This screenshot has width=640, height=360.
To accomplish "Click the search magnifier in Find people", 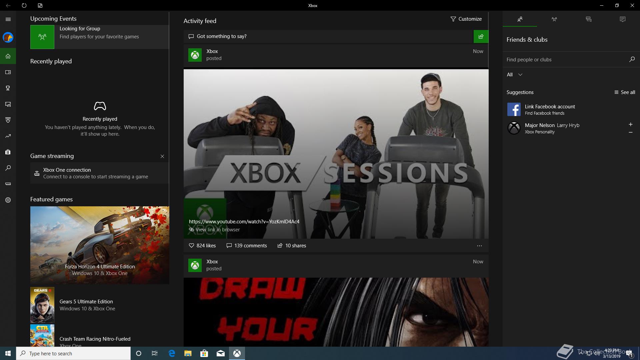I will tap(632, 59).
